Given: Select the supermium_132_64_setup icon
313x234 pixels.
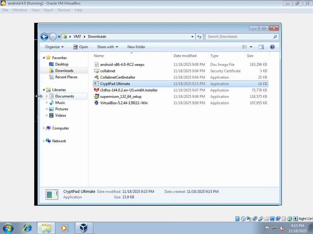Looking at the screenshot, I should coord(97,97).
